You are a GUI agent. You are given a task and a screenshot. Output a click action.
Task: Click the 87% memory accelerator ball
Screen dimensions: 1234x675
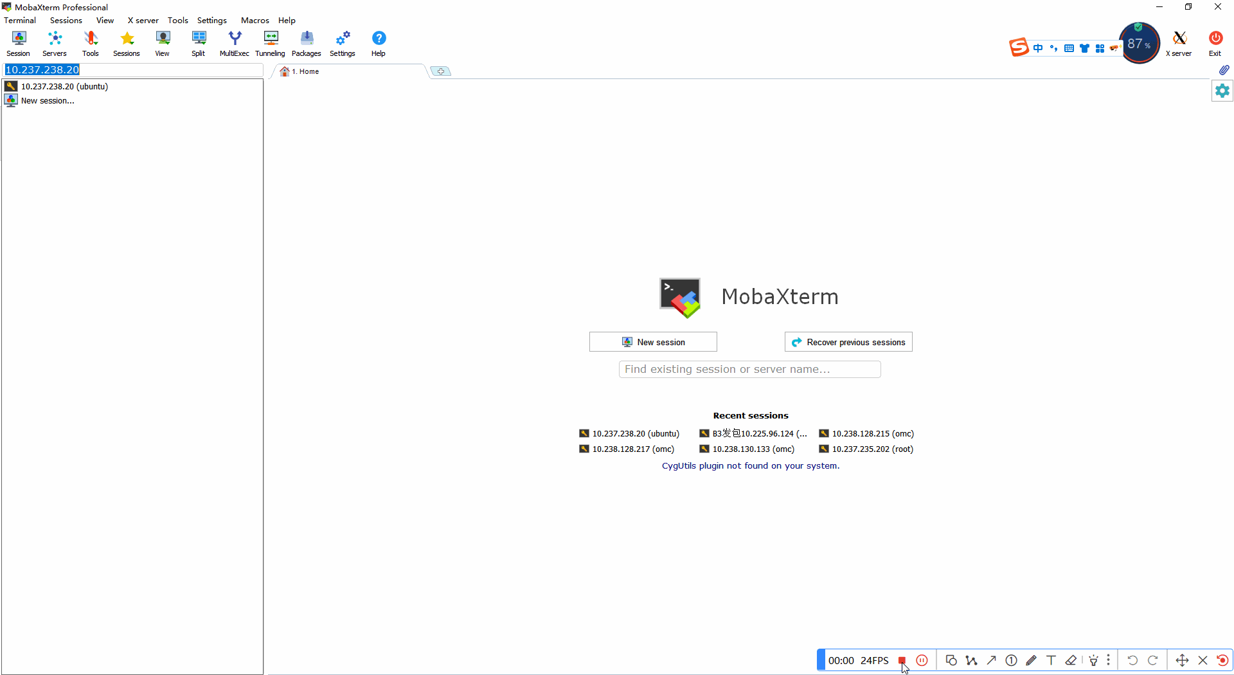click(1140, 43)
